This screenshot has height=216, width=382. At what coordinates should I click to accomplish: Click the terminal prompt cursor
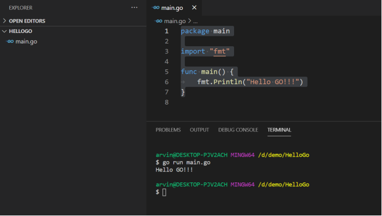click(x=164, y=192)
